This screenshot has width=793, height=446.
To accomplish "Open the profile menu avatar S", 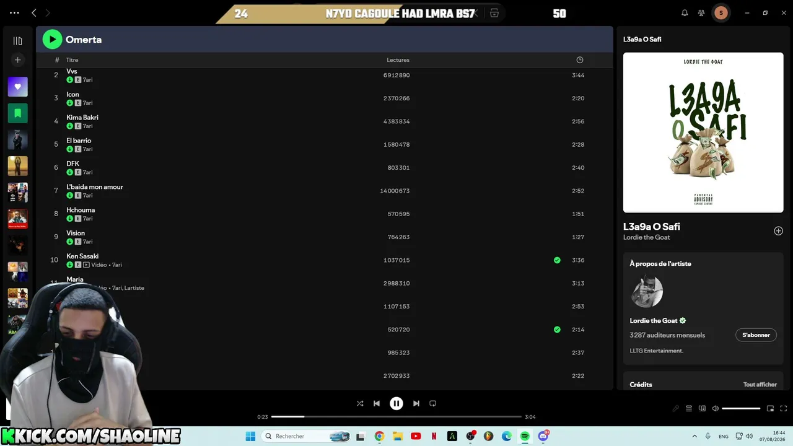I will tap(721, 12).
